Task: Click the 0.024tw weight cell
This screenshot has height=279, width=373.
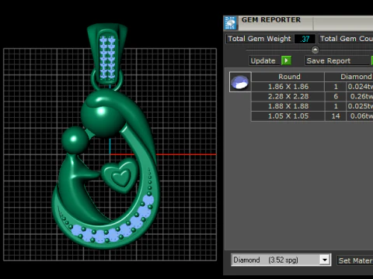Action: (x=360, y=87)
